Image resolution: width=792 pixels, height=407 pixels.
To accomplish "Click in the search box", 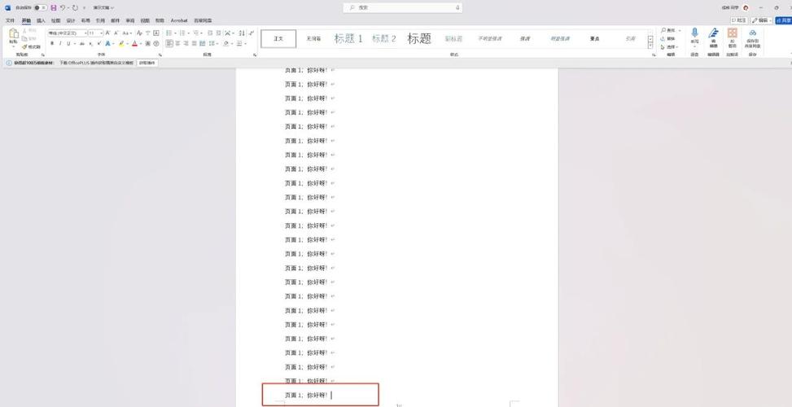I will tap(403, 7).
